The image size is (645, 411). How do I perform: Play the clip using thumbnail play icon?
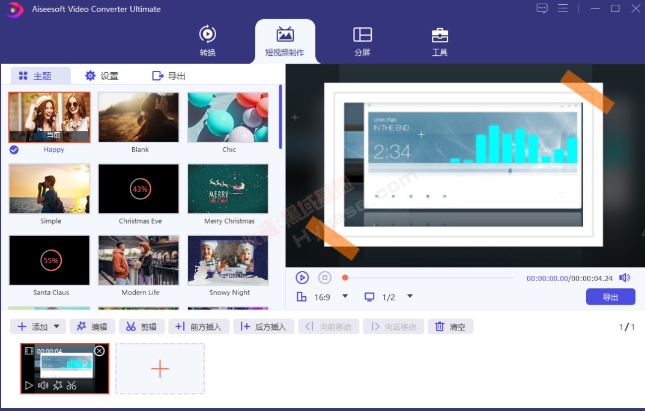[29, 386]
